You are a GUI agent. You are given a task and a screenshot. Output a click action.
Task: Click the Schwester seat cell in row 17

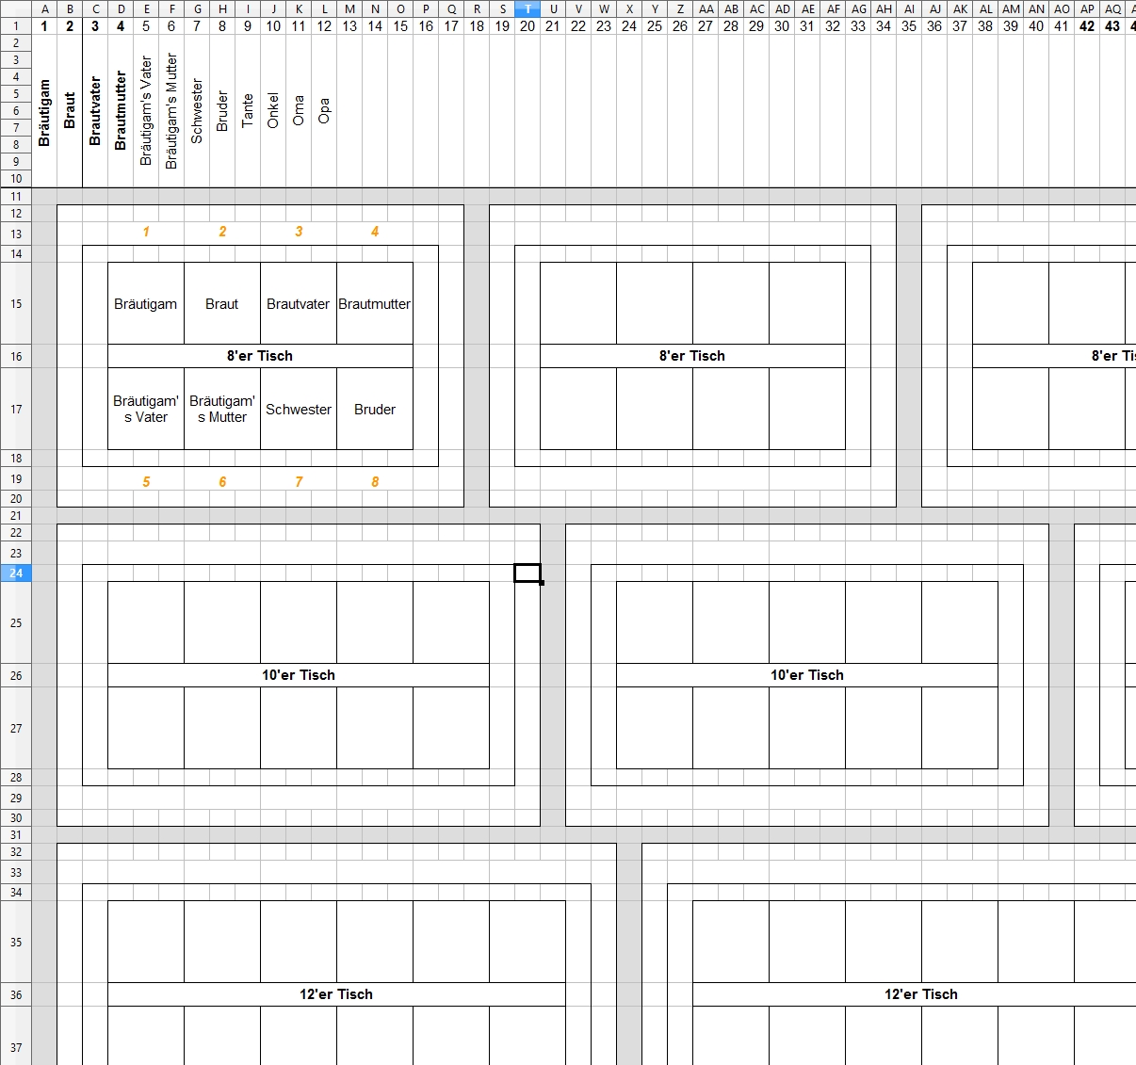pyautogui.click(x=298, y=410)
